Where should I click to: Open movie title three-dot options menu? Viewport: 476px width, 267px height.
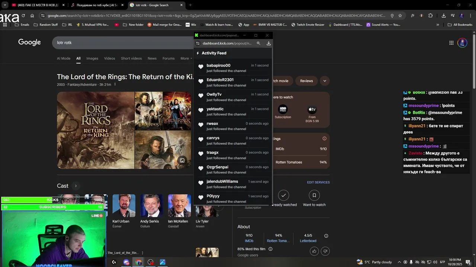coord(115,85)
